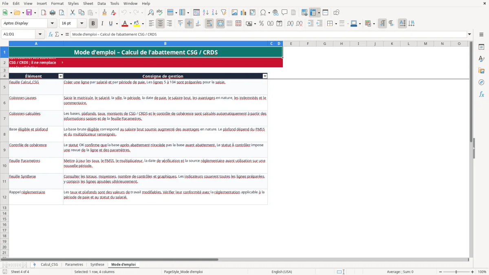
Task: Click the Name Box showing A1:D1
Action: 19,34
